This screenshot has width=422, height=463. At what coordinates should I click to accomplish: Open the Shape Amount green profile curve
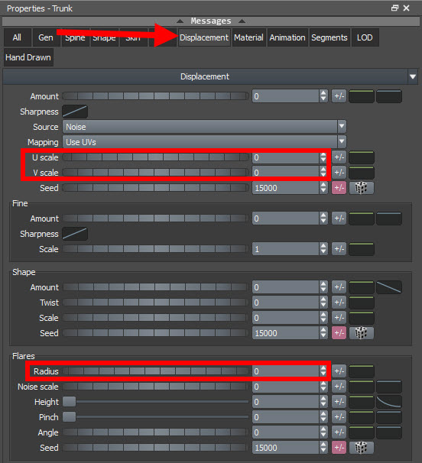361,287
